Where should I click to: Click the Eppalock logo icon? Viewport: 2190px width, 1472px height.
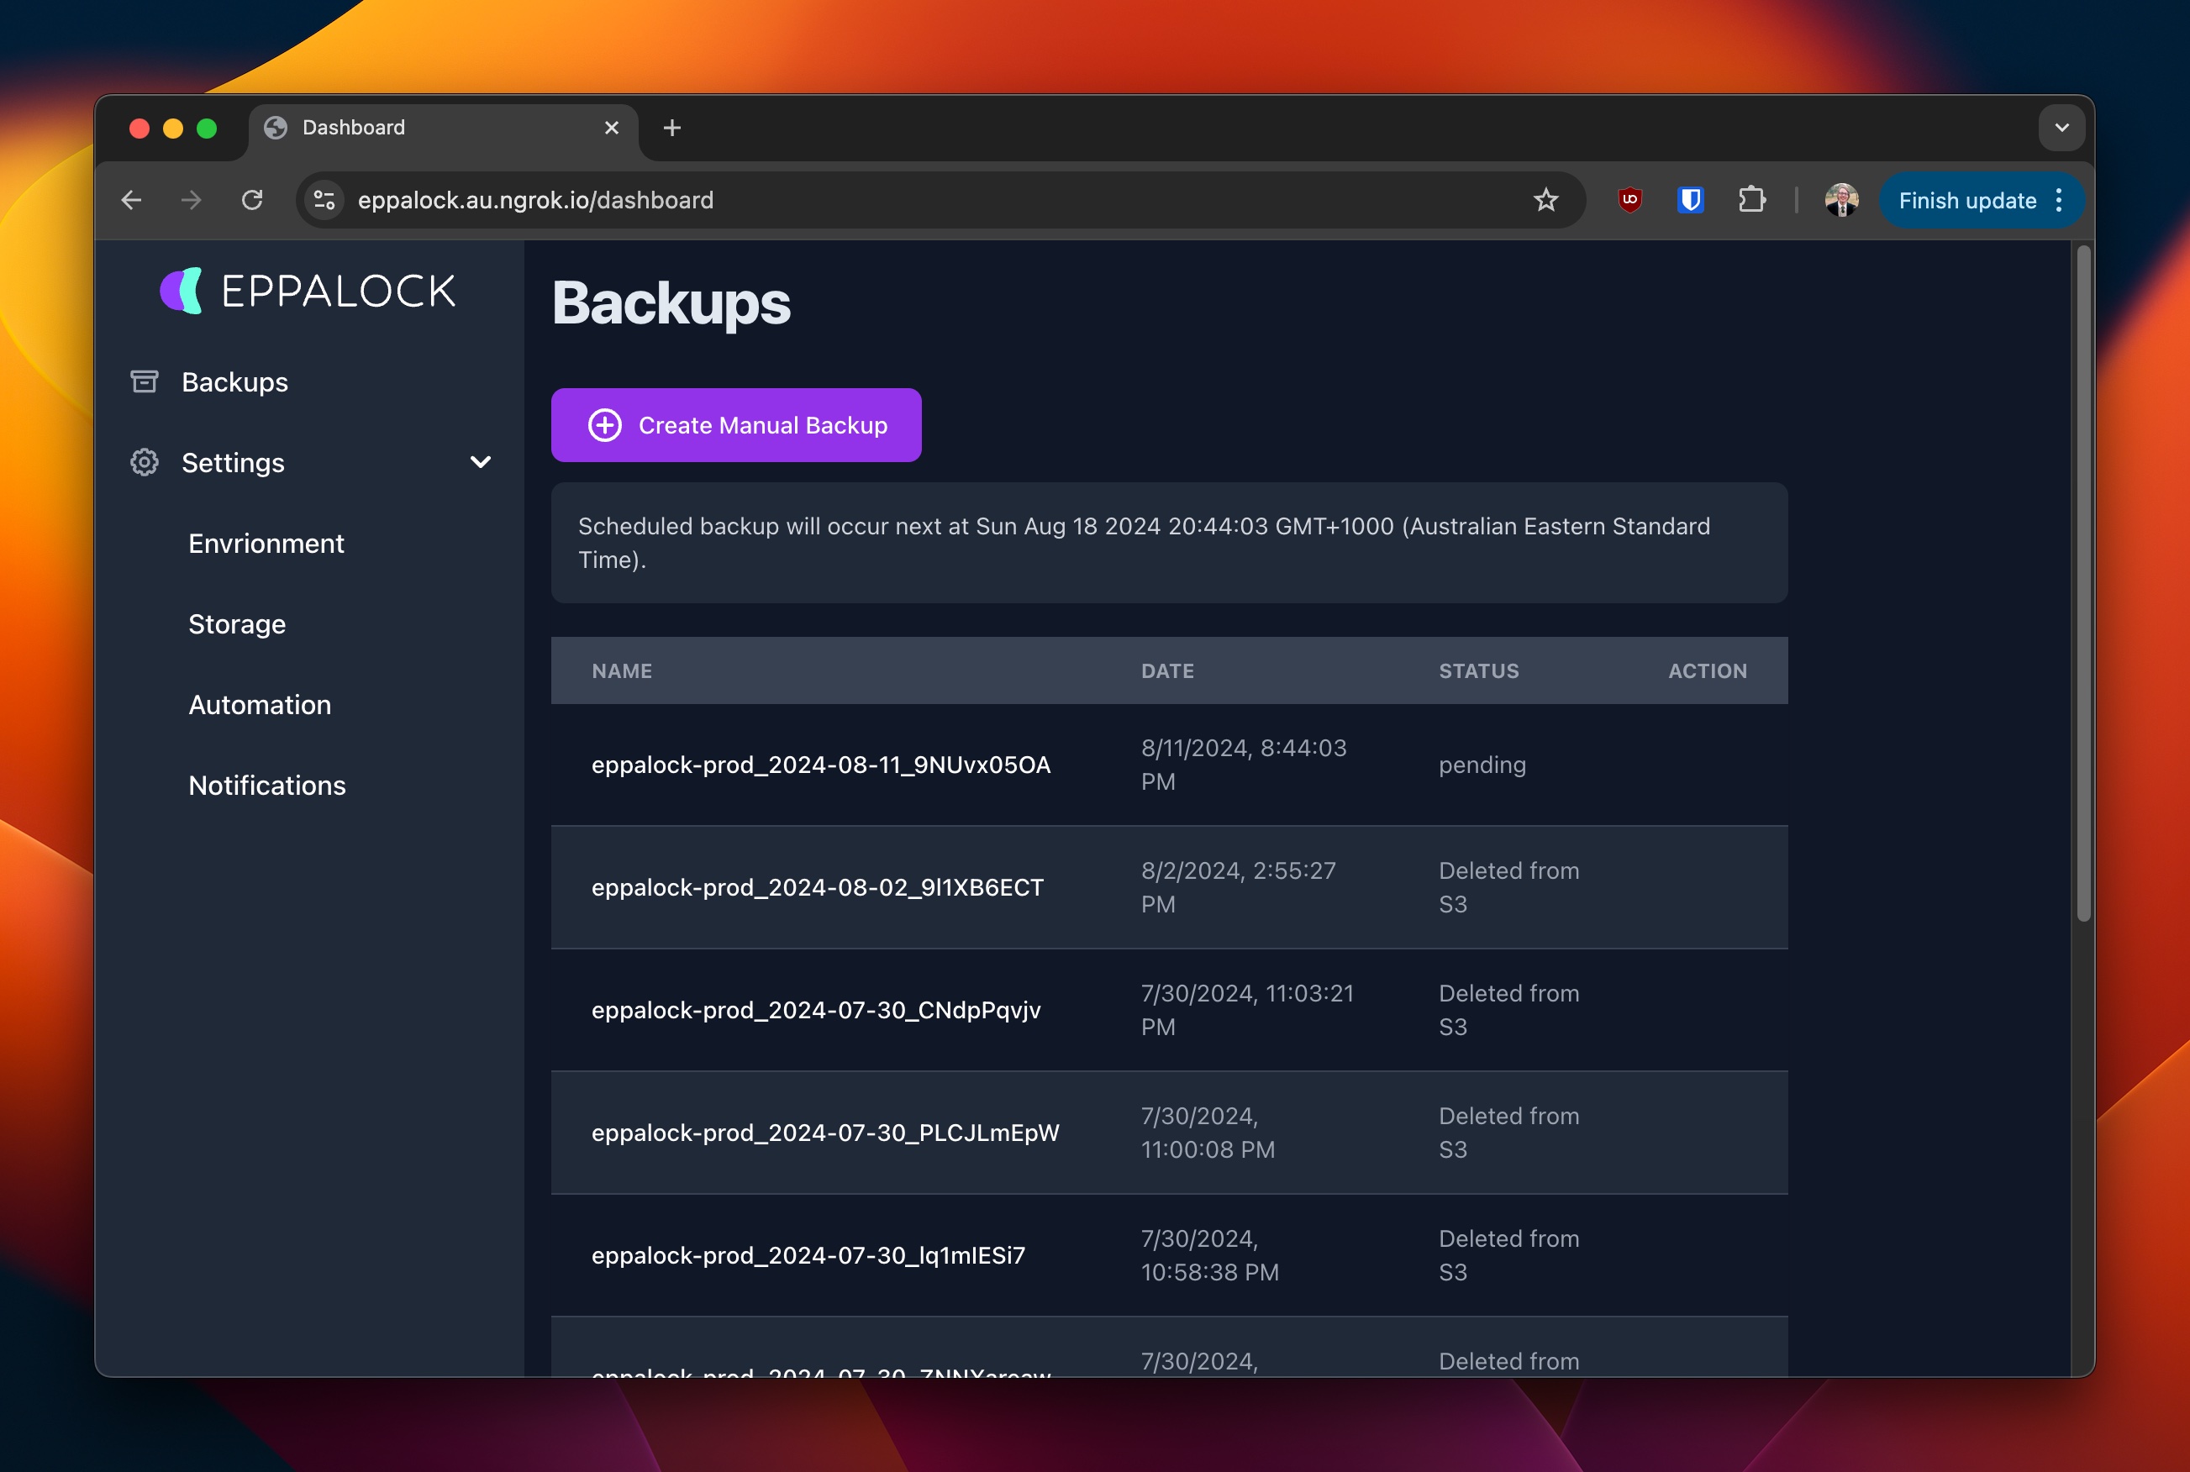pos(186,291)
